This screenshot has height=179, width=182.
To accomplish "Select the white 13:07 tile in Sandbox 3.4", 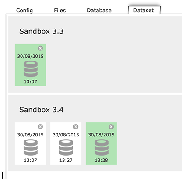I will (x=30, y=143).
